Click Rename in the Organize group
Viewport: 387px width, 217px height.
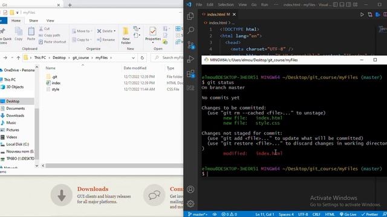(106, 40)
